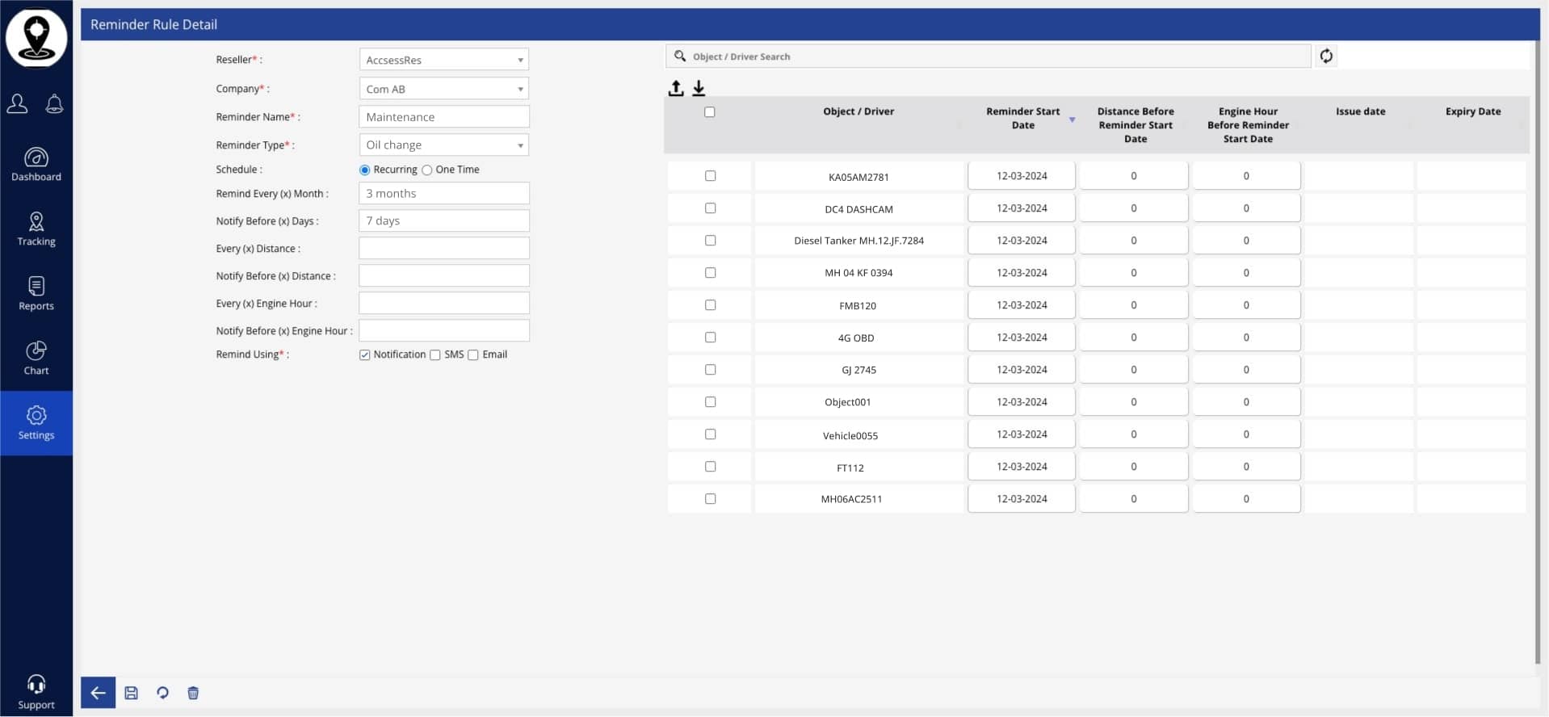Open the user profile icon in the sidebar
Viewport: 1549px width, 717px height.
click(18, 104)
